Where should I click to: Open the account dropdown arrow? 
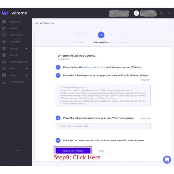coord(161,13)
